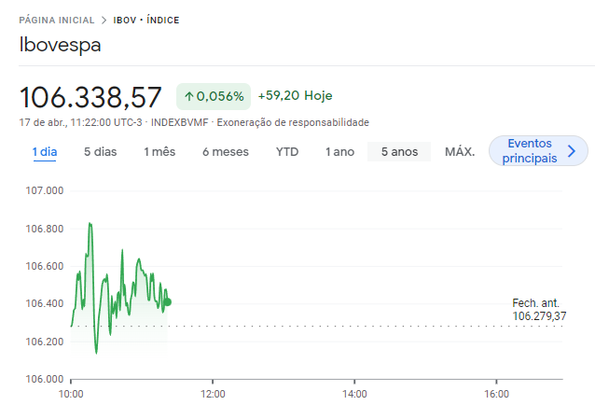Select the highlighted 5 anos tab
This screenshot has height=405, width=595.
point(399,152)
